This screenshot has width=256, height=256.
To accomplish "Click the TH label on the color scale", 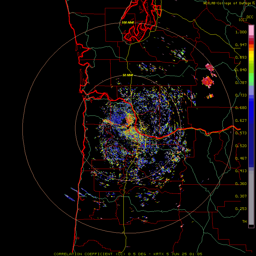I will 244,222.
